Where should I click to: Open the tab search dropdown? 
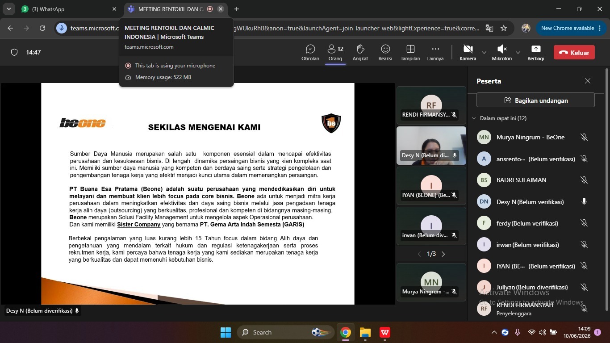[9, 9]
